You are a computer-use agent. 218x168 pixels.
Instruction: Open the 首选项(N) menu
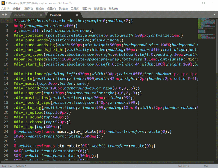(100, 9)
